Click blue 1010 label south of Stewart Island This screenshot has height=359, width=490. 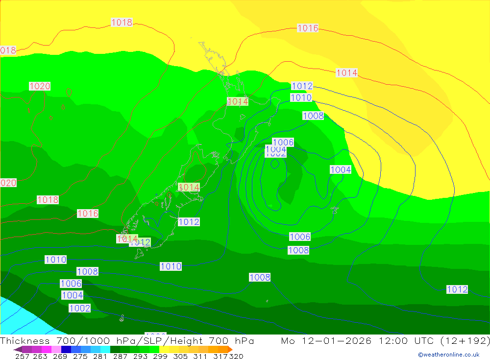click(x=171, y=266)
